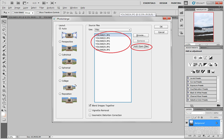Select the Crop tool
The height and width of the screenshot is (139, 224).
(4, 38)
